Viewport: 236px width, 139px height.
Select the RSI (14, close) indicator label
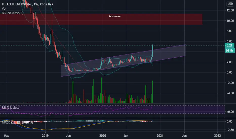pyautogui.click(x=11, y=108)
